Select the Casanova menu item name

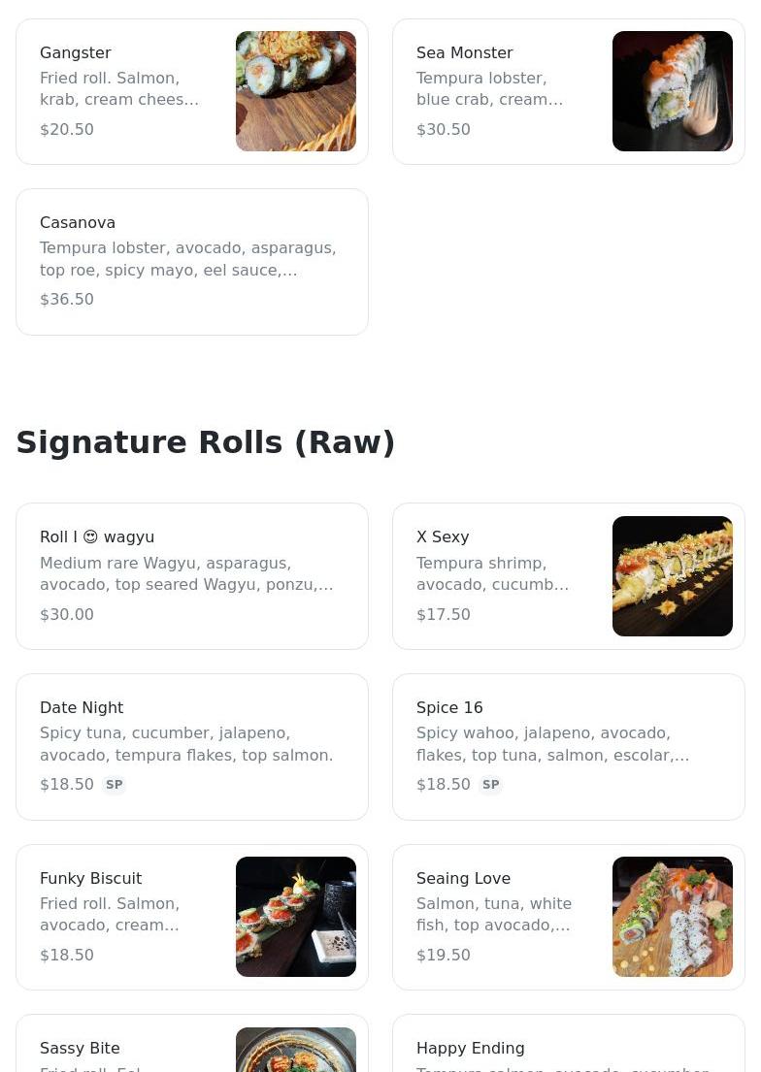point(78,223)
